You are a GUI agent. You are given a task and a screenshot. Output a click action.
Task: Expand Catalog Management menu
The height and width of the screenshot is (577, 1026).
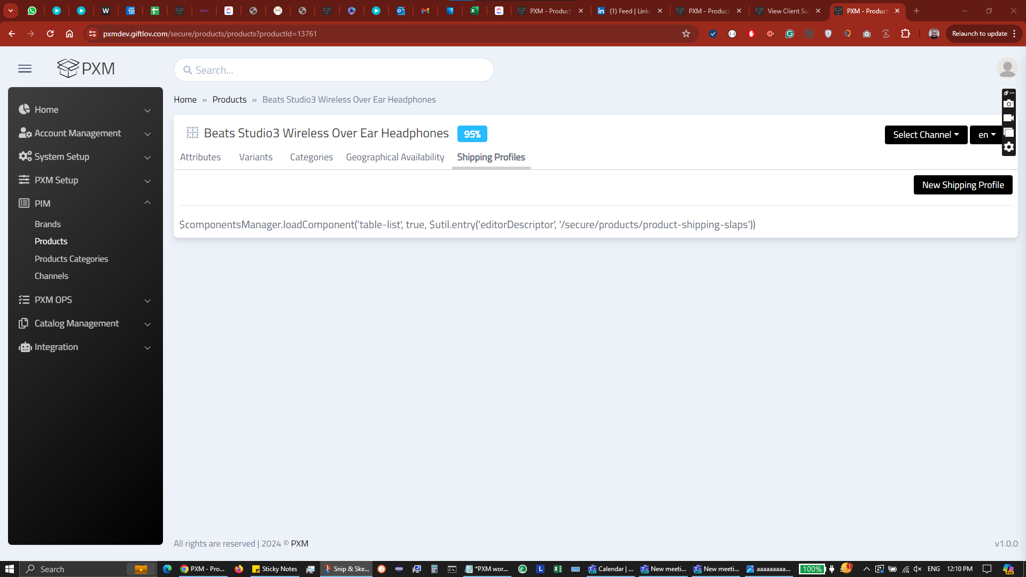(x=147, y=324)
